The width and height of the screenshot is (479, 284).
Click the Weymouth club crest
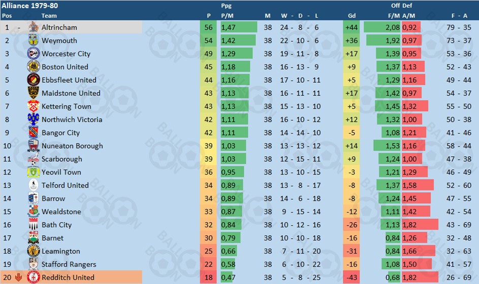34,40
